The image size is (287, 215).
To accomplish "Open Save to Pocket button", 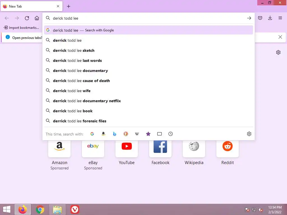I will [x=260, y=18].
